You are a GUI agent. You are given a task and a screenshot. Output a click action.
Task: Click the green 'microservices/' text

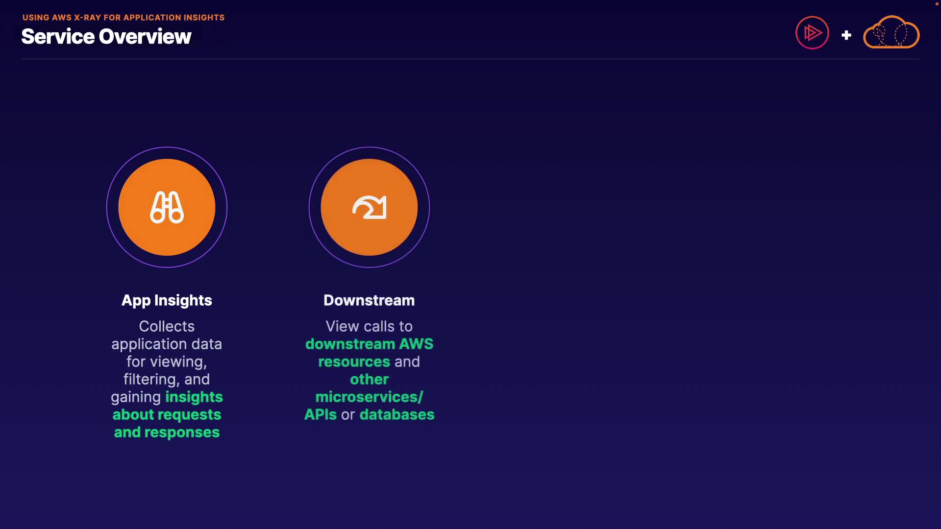pyautogui.click(x=369, y=397)
